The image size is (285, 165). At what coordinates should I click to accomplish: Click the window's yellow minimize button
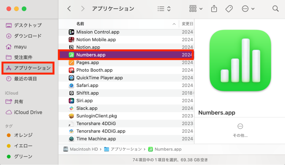pyautogui.click(x=16, y=9)
